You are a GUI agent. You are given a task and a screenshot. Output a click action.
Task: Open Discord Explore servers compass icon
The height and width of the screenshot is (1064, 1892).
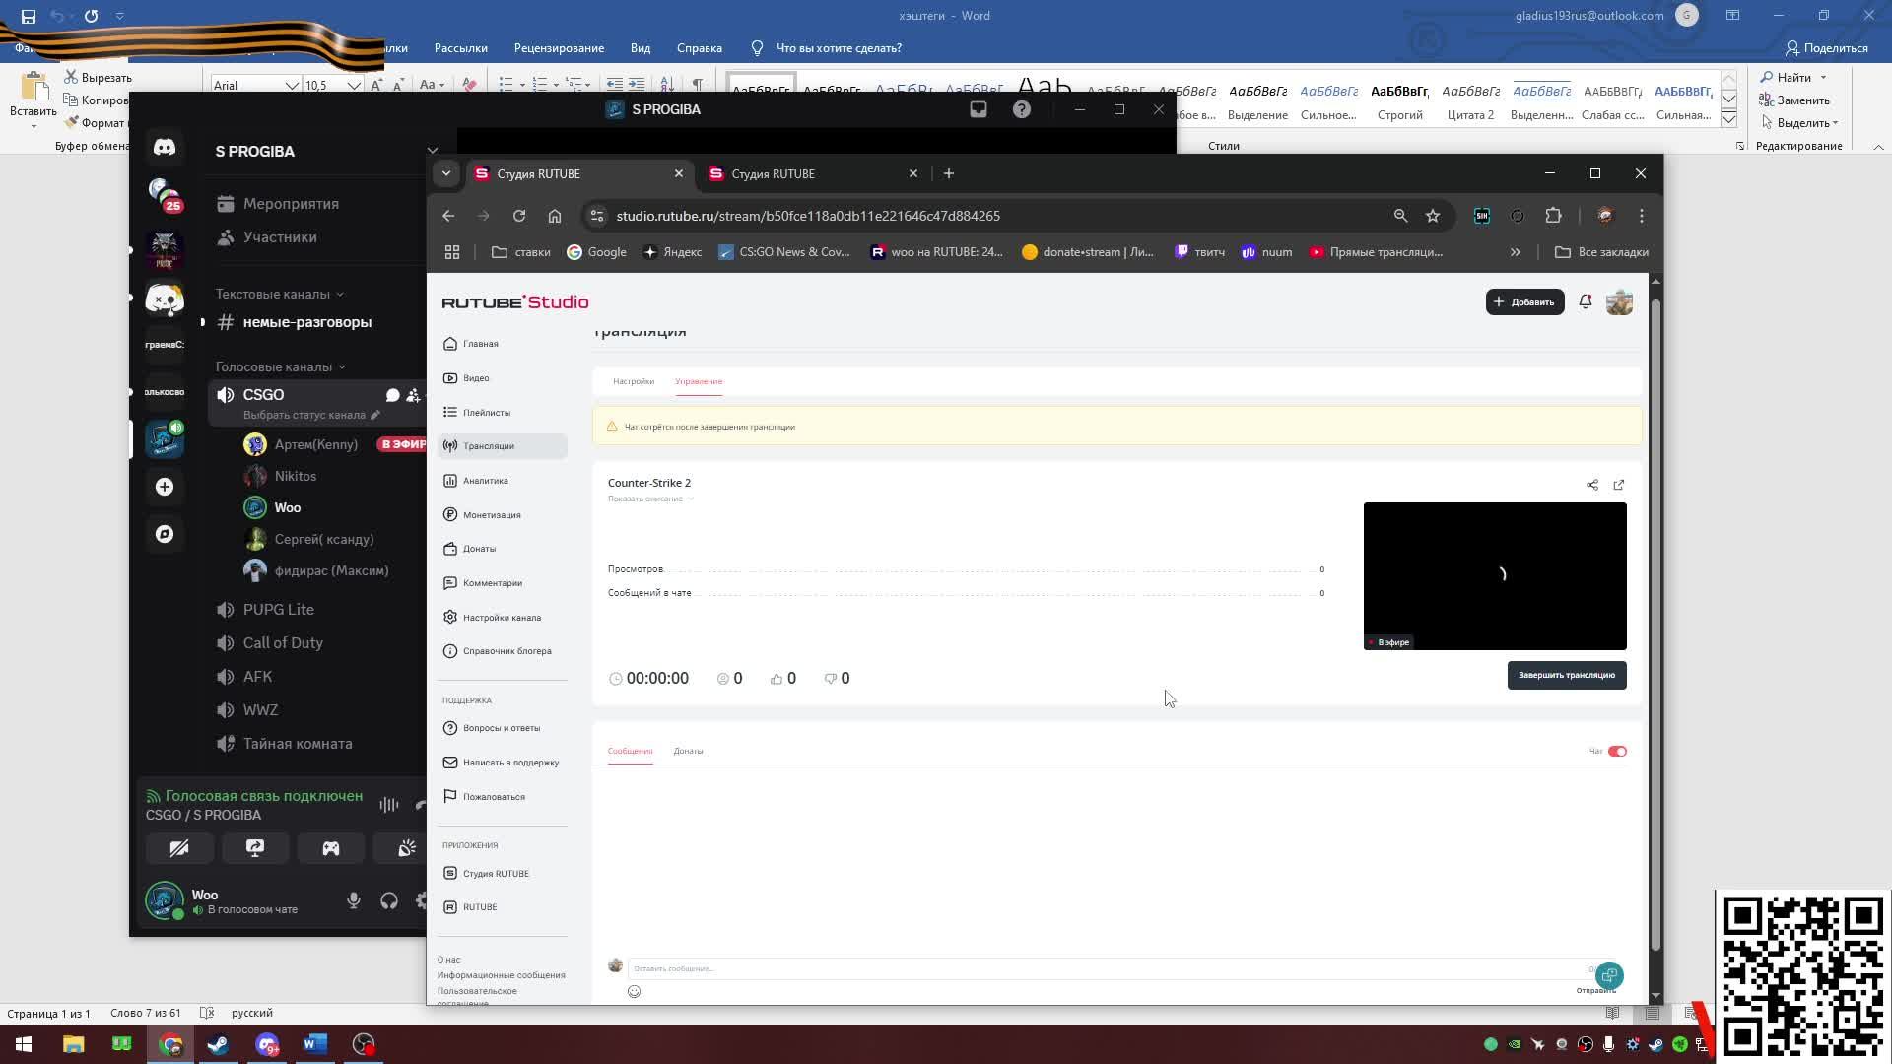(165, 534)
